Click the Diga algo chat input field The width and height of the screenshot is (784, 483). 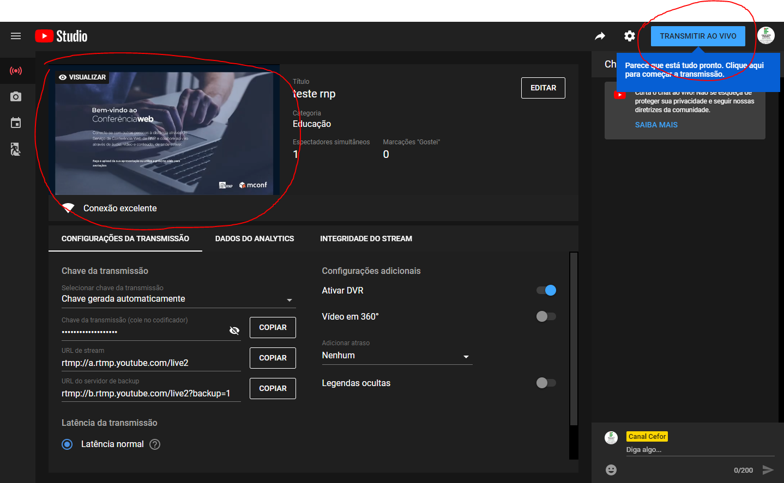(700, 450)
